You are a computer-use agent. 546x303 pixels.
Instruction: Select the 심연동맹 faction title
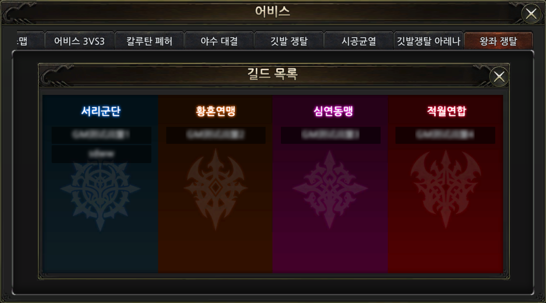click(330, 111)
